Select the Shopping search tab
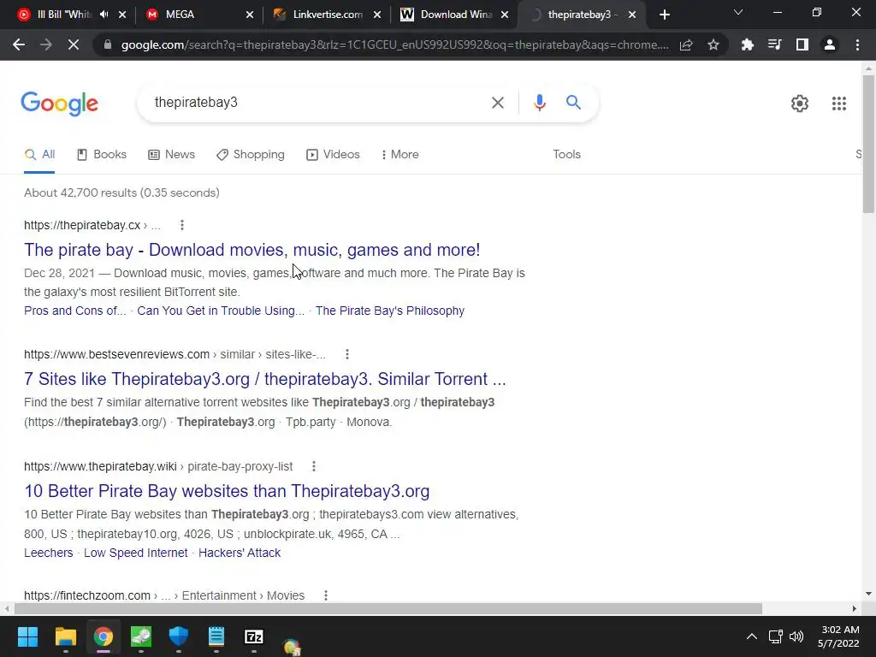876x657 pixels. tap(251, 154)
